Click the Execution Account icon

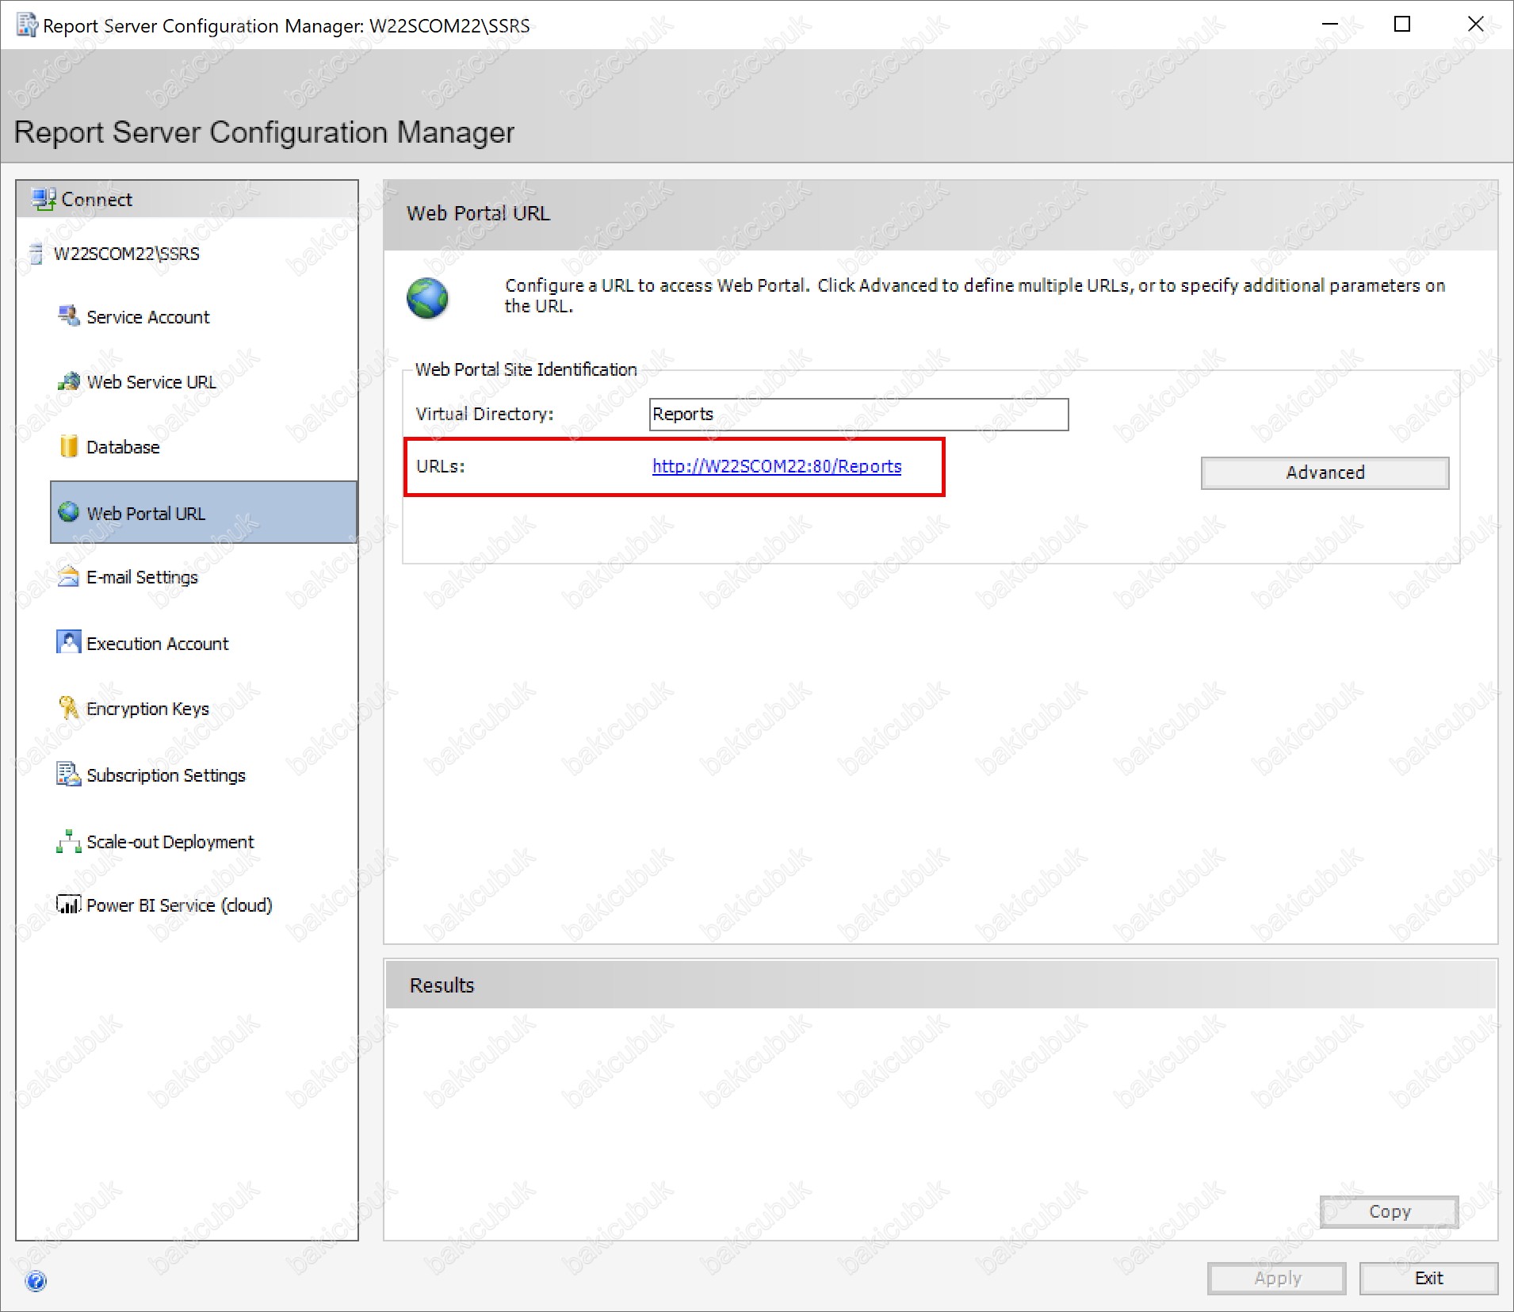(69, 641)
